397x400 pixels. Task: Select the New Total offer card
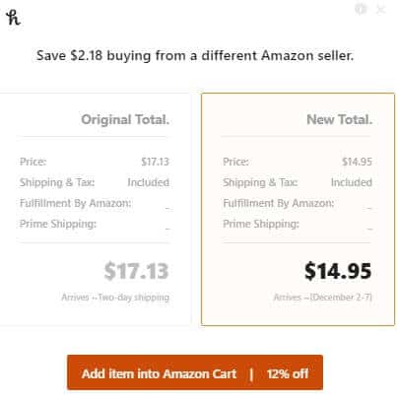click(x=298, y=209)
